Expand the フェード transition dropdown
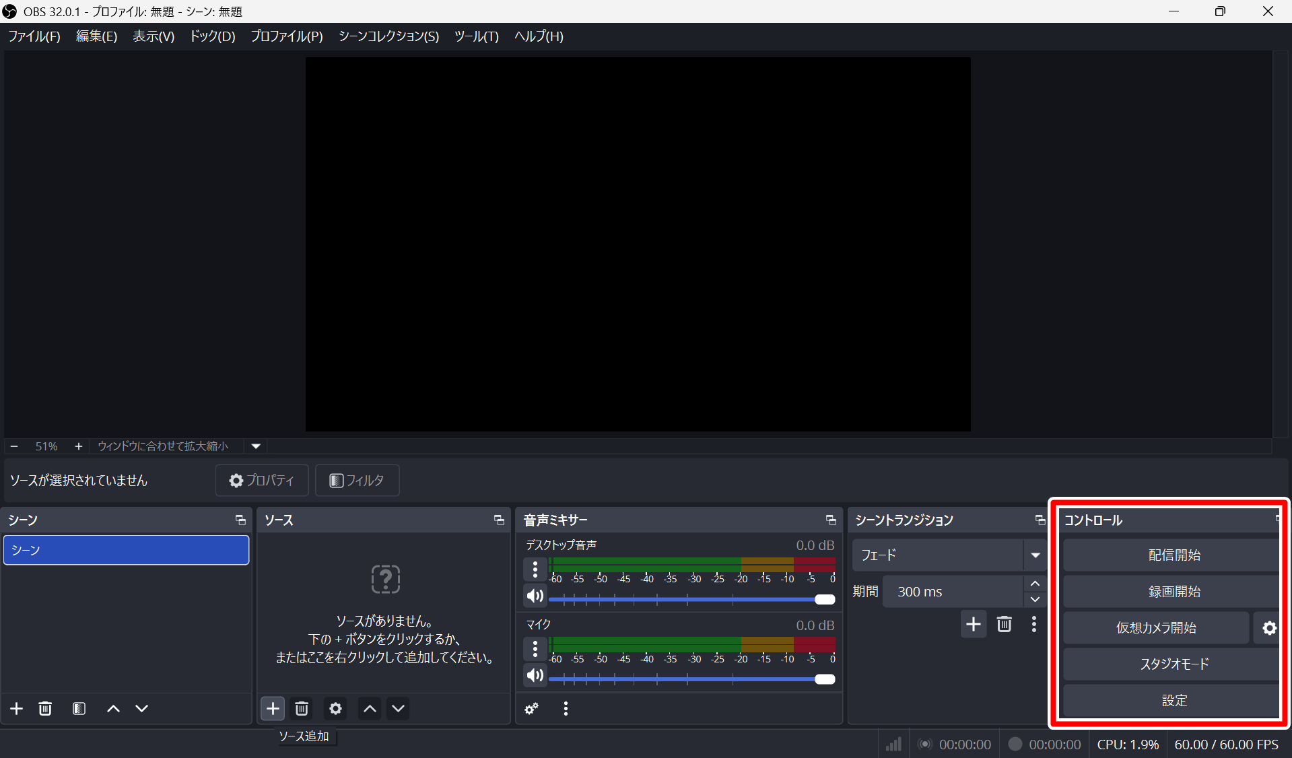This screenshot has height=758, width=1292. coord(1035,555)
